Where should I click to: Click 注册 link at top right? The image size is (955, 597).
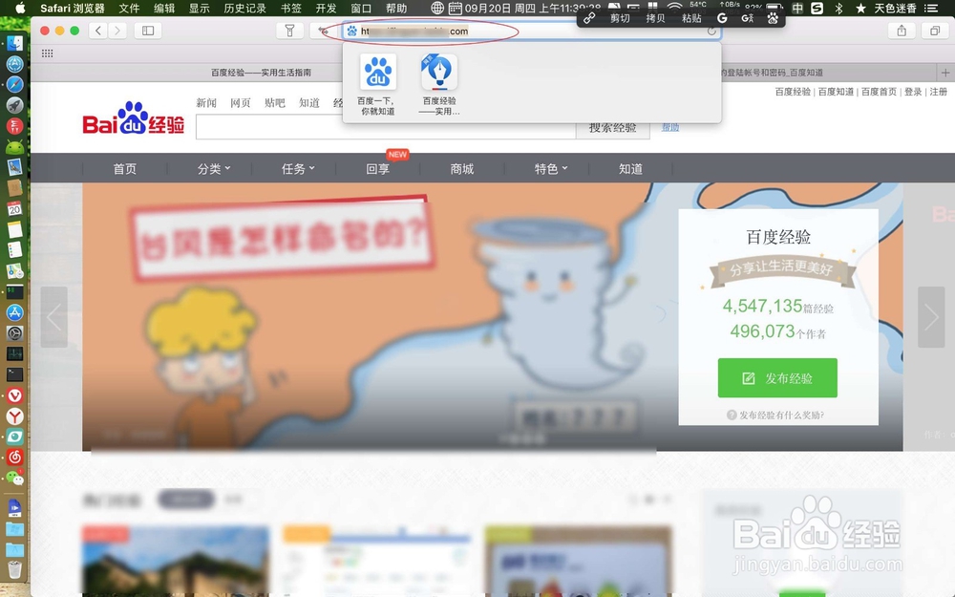[x=938, y=92]
